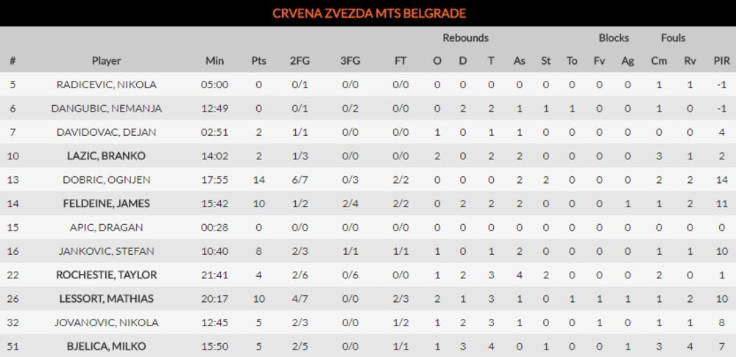Click the PIR column header
This screenshot has height=357, width=736.
tap(721, 61)
